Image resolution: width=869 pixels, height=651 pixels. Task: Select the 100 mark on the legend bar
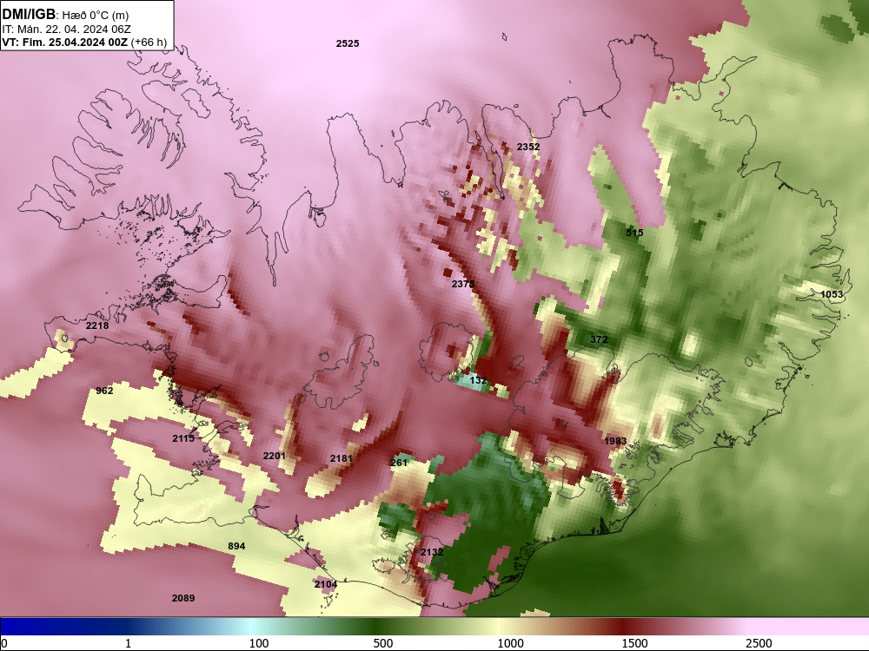pos(259,643)
